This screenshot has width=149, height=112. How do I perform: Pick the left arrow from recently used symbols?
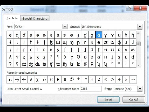[x=24, y=79]
